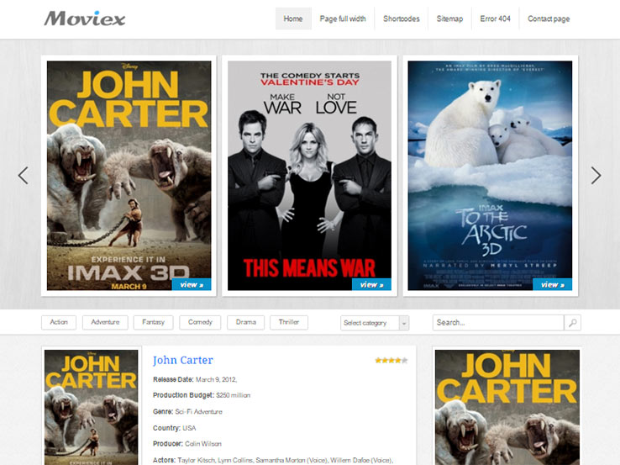Click the "USA" country value
The height and width of the screenshot is (465, 620).
(189, 428)
